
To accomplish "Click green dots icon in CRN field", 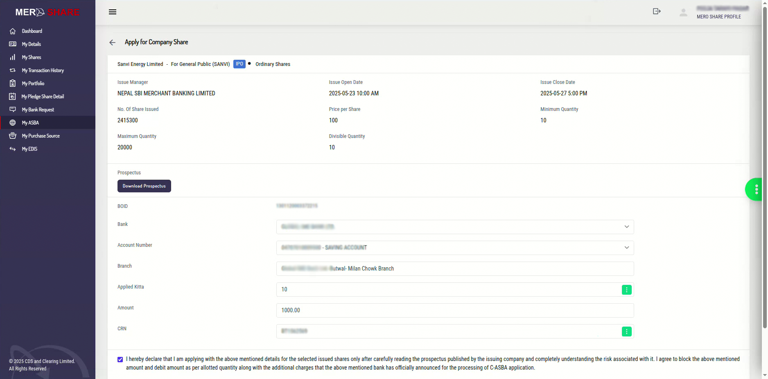I will (x=626, y=332).
